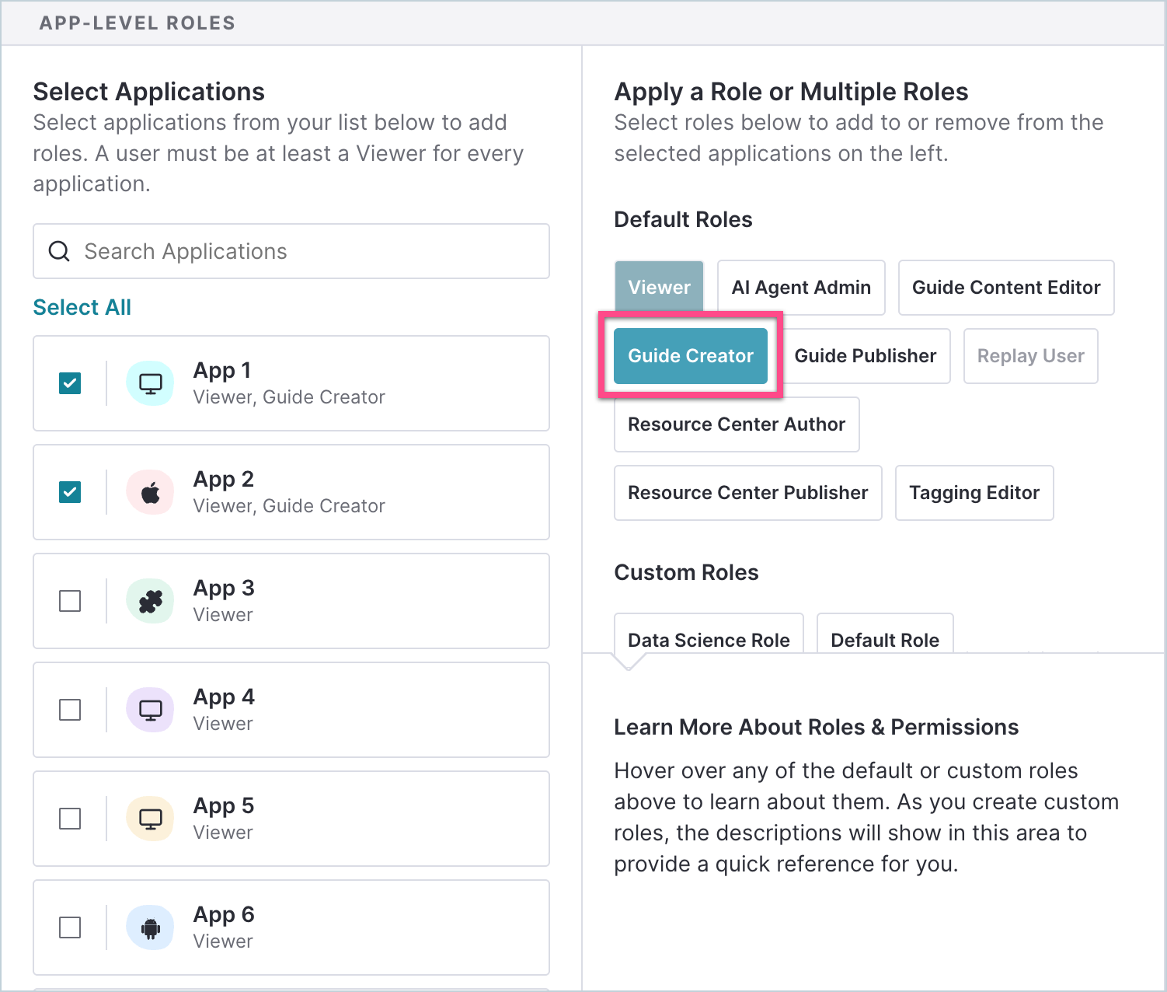Check the App 5 checkbox
Screen dimensions: 1167x992
click(70, 819)
